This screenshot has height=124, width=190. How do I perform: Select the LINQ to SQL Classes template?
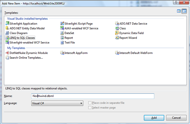(x=22, y=38)
